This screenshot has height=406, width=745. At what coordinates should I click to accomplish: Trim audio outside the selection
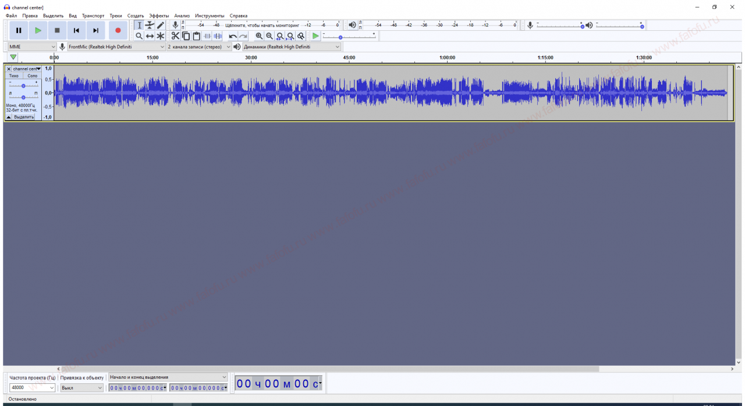207,36
